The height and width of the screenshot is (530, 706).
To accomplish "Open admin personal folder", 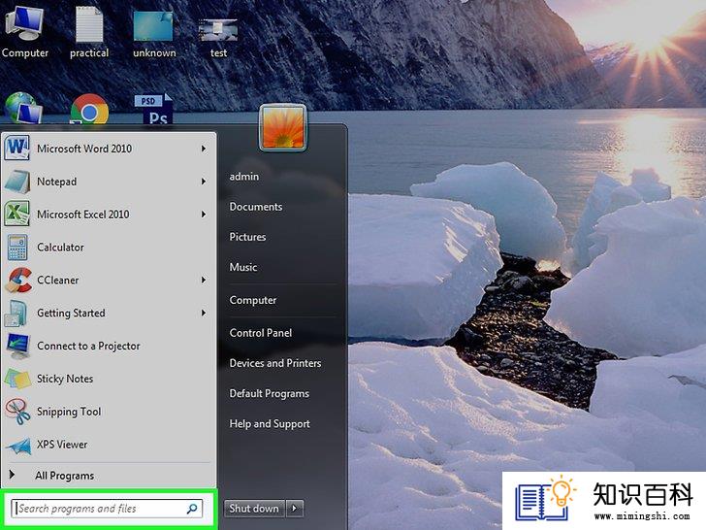I will pyautogui.click(x=244, y=177).
